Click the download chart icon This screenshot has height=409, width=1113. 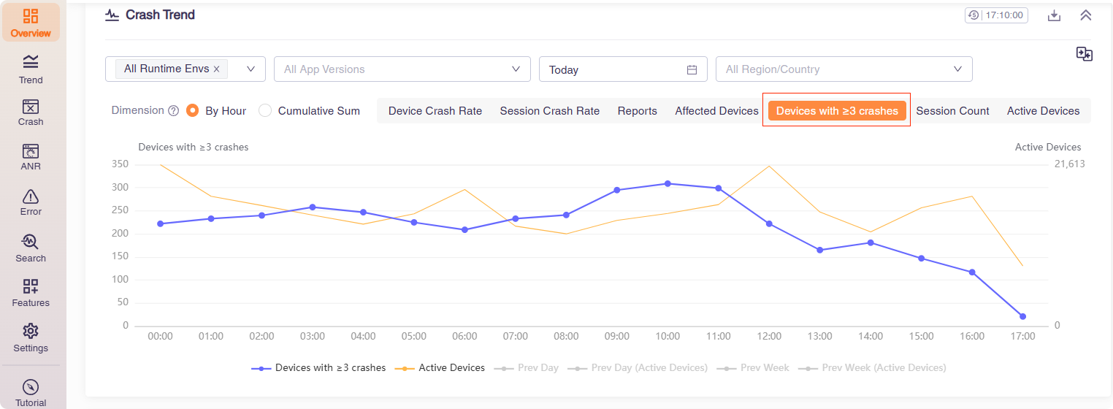click(x=1054, y=15)
